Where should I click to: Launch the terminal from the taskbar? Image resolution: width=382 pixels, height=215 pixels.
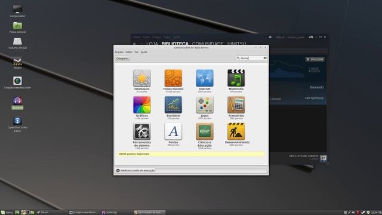tap(28, 213)
